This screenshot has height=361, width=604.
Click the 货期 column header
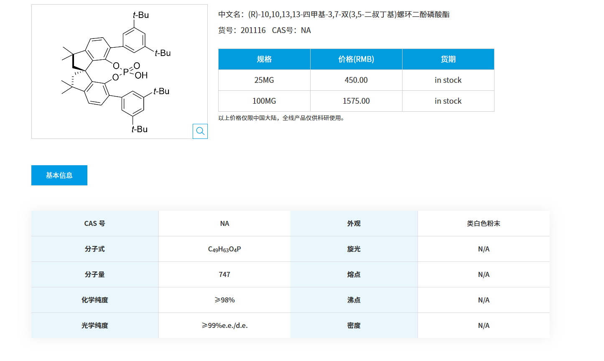point(448,59)
